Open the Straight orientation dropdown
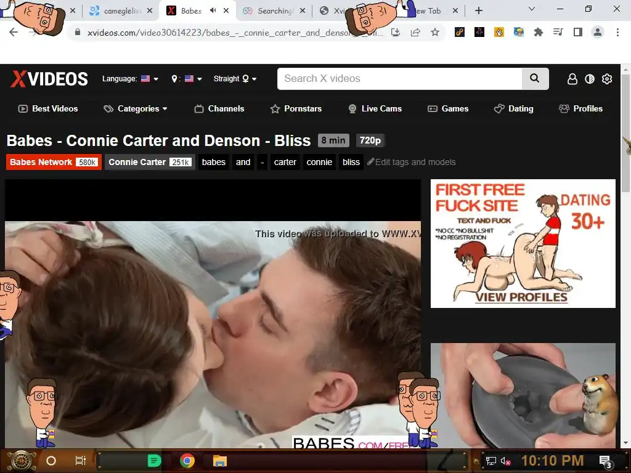 [235, 79]
